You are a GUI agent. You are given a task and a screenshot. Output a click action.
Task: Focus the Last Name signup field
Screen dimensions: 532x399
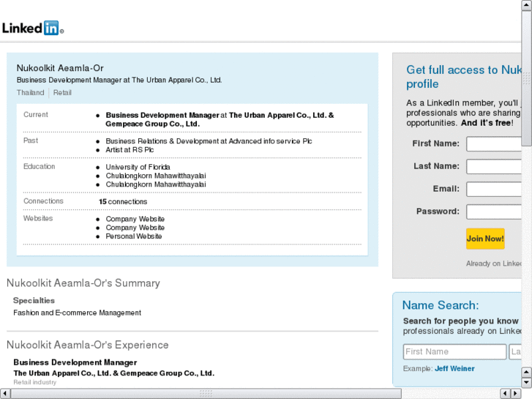494,166
